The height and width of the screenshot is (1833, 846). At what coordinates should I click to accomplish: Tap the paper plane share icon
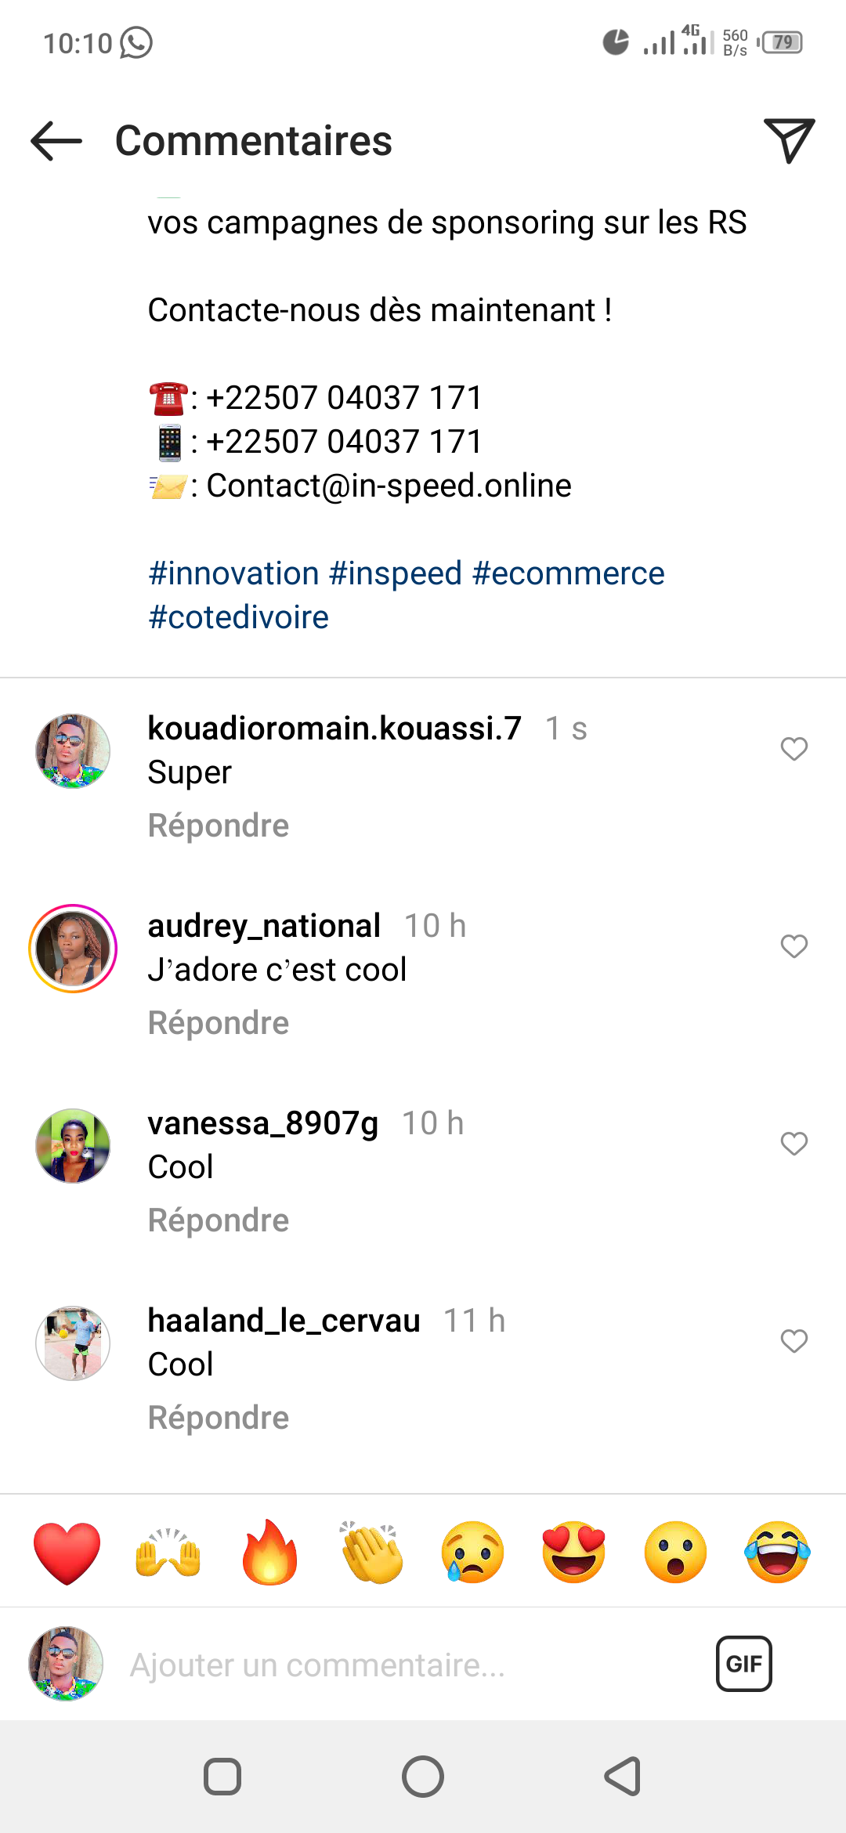[789, 140]
